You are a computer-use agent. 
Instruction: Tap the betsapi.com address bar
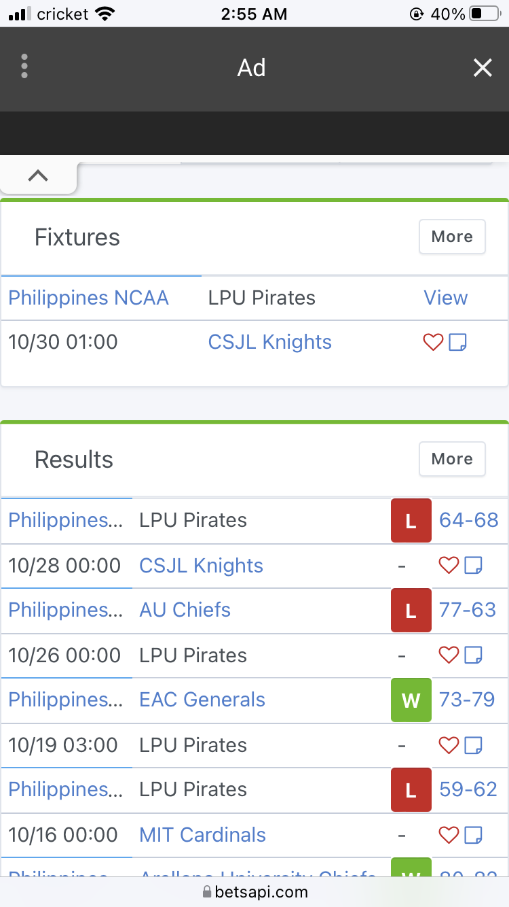click(255, 892)
